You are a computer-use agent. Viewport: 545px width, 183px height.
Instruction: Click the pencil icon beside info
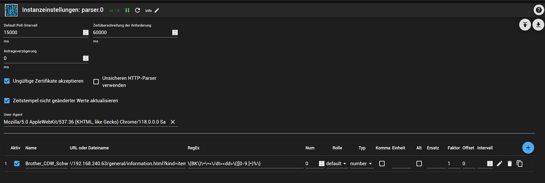point(157,10)
